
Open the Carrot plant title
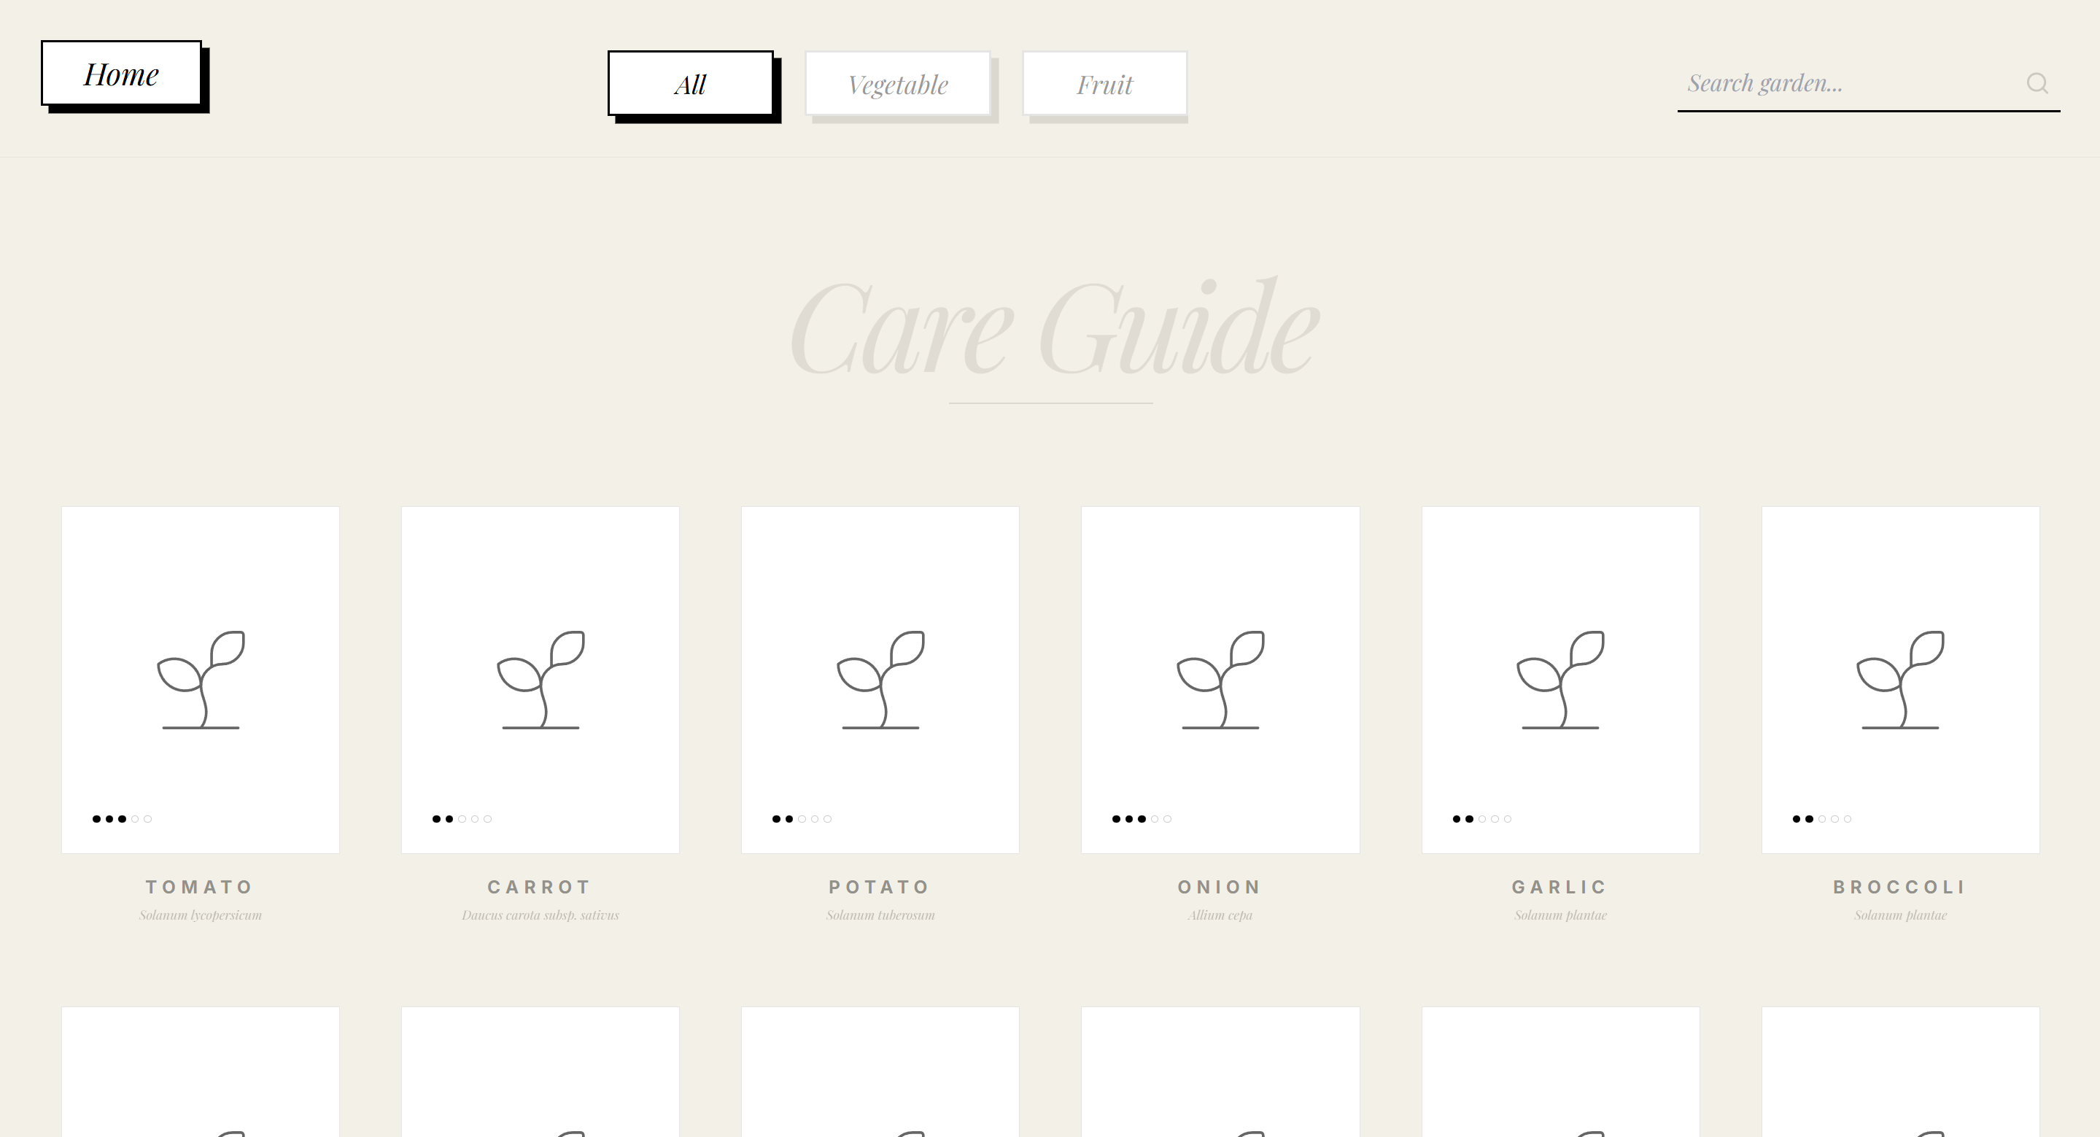541,887
